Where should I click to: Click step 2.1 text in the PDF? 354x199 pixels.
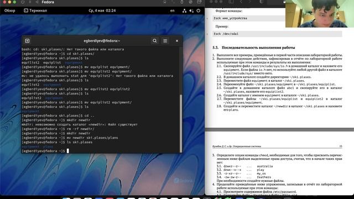[279, 70]
